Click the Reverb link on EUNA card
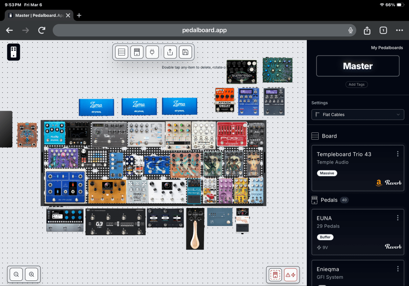The height and width of the screenshot is (286, 409). tap(393, 247)
